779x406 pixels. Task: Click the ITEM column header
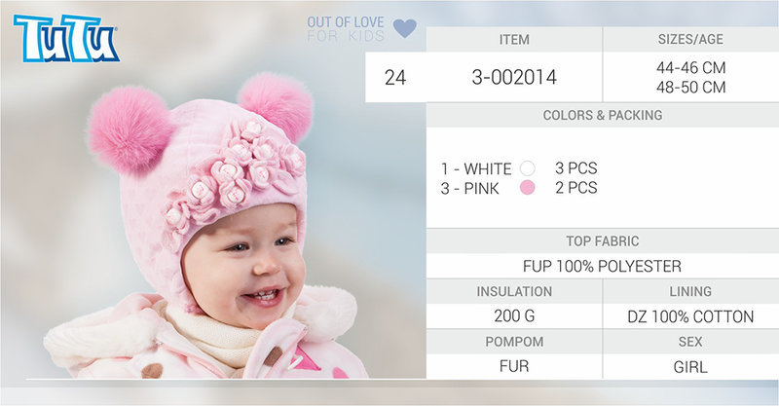pos(514,39)
